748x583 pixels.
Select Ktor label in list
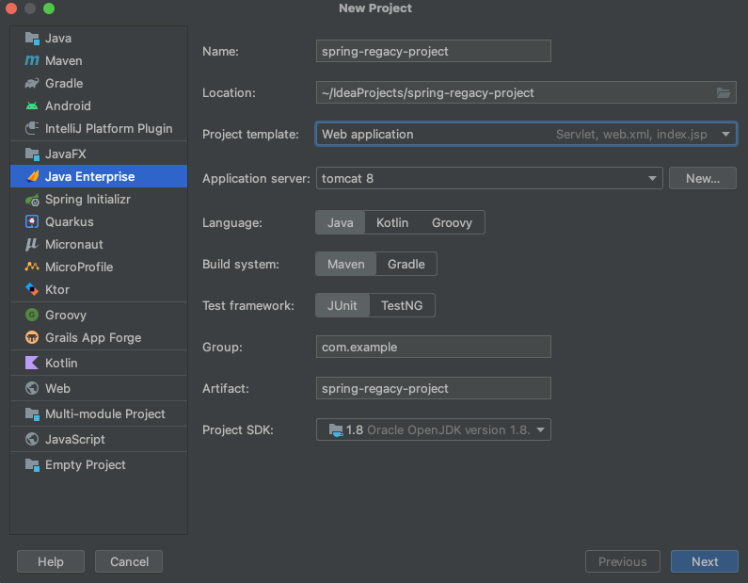(x=57, y=289)
